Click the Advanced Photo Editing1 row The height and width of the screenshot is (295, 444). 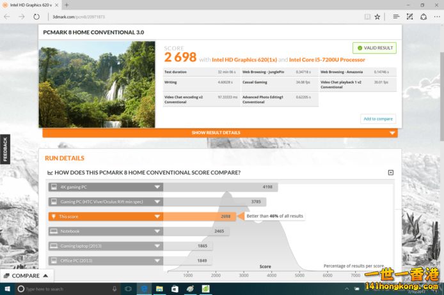tap(280, 100)
